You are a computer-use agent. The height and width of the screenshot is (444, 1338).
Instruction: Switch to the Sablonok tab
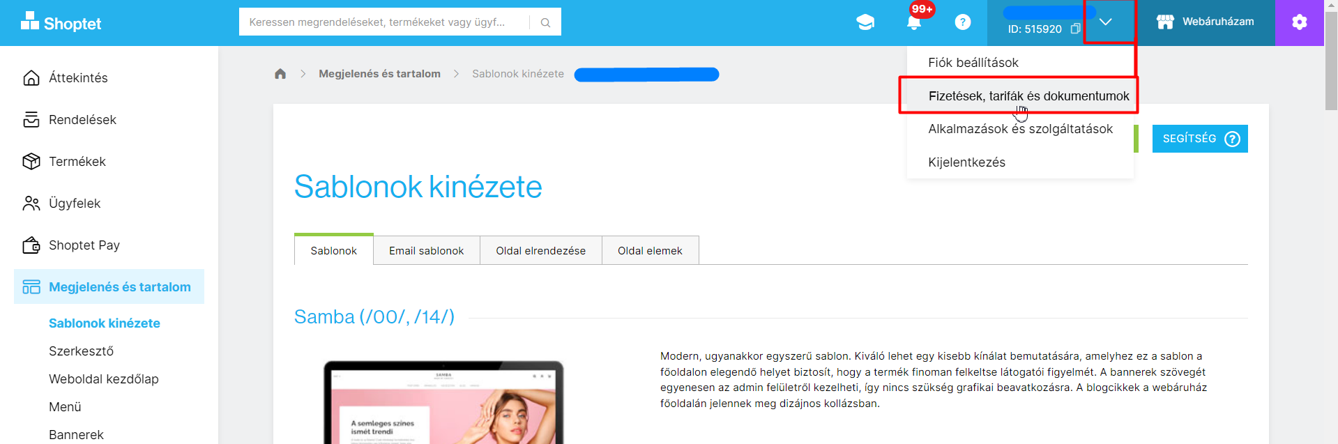click(x=334, y=250)
